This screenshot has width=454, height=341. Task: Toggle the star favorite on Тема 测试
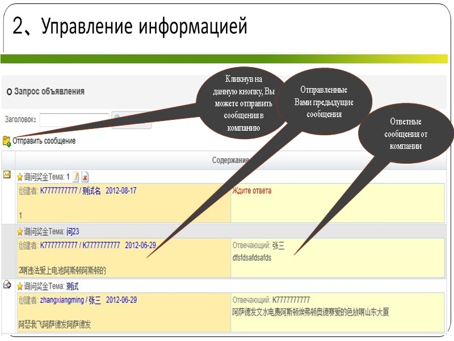[19, 285]
